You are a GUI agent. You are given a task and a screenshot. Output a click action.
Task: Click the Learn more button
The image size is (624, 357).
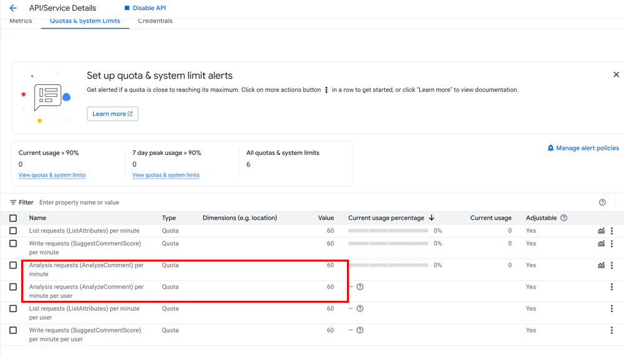coord(112,114)
